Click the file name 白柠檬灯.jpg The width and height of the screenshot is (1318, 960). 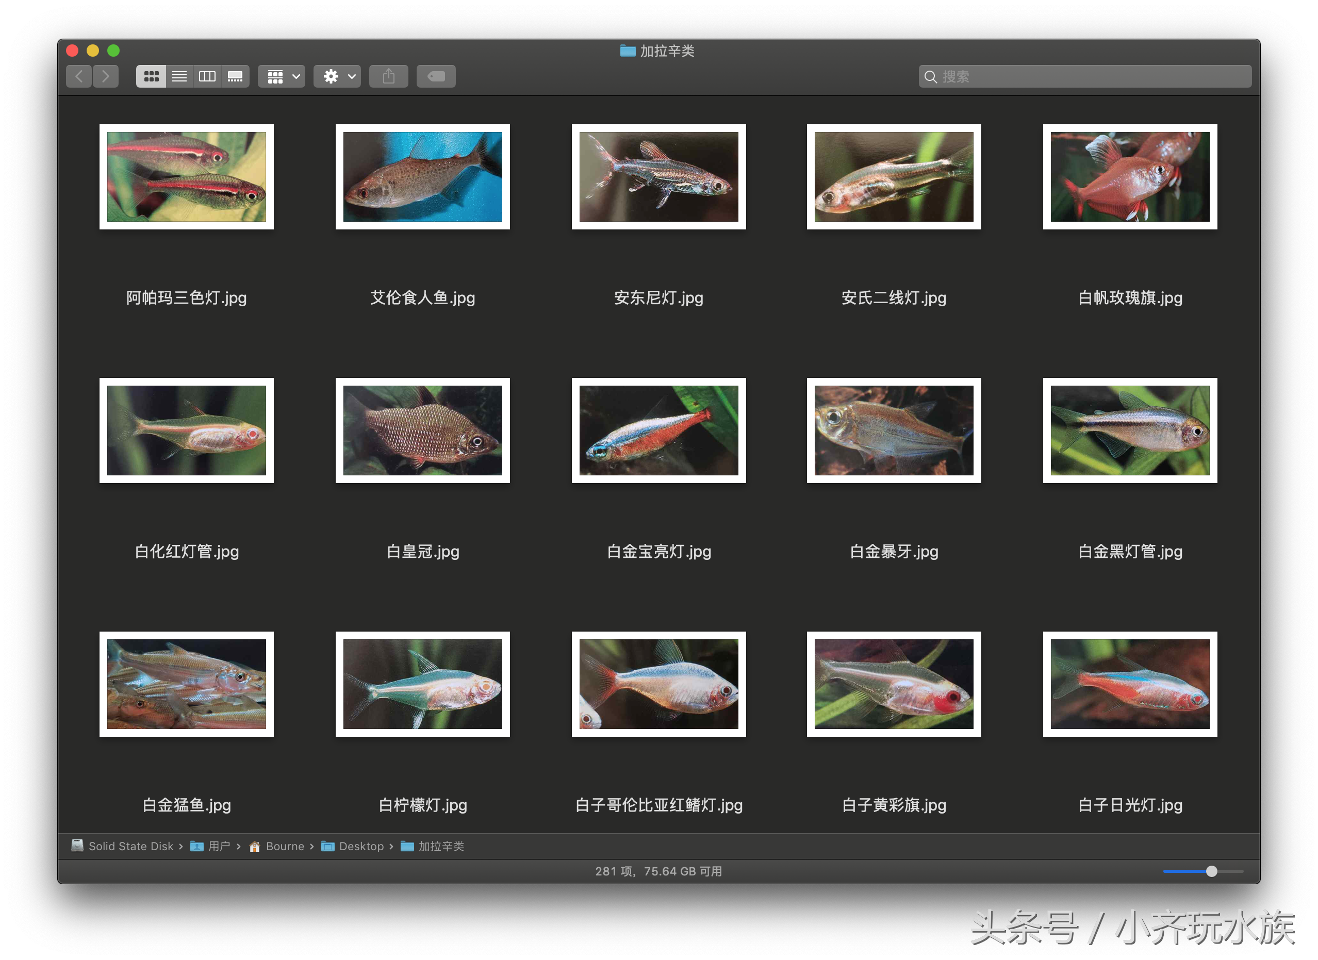coord(422,805)
